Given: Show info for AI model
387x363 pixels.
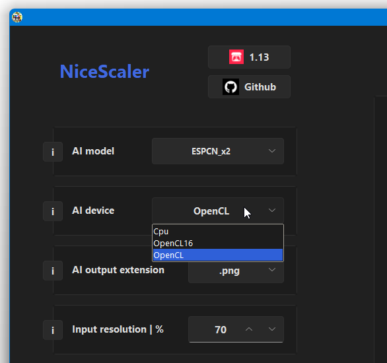Looking at the screenshot, I should click(x=53, y=152).
